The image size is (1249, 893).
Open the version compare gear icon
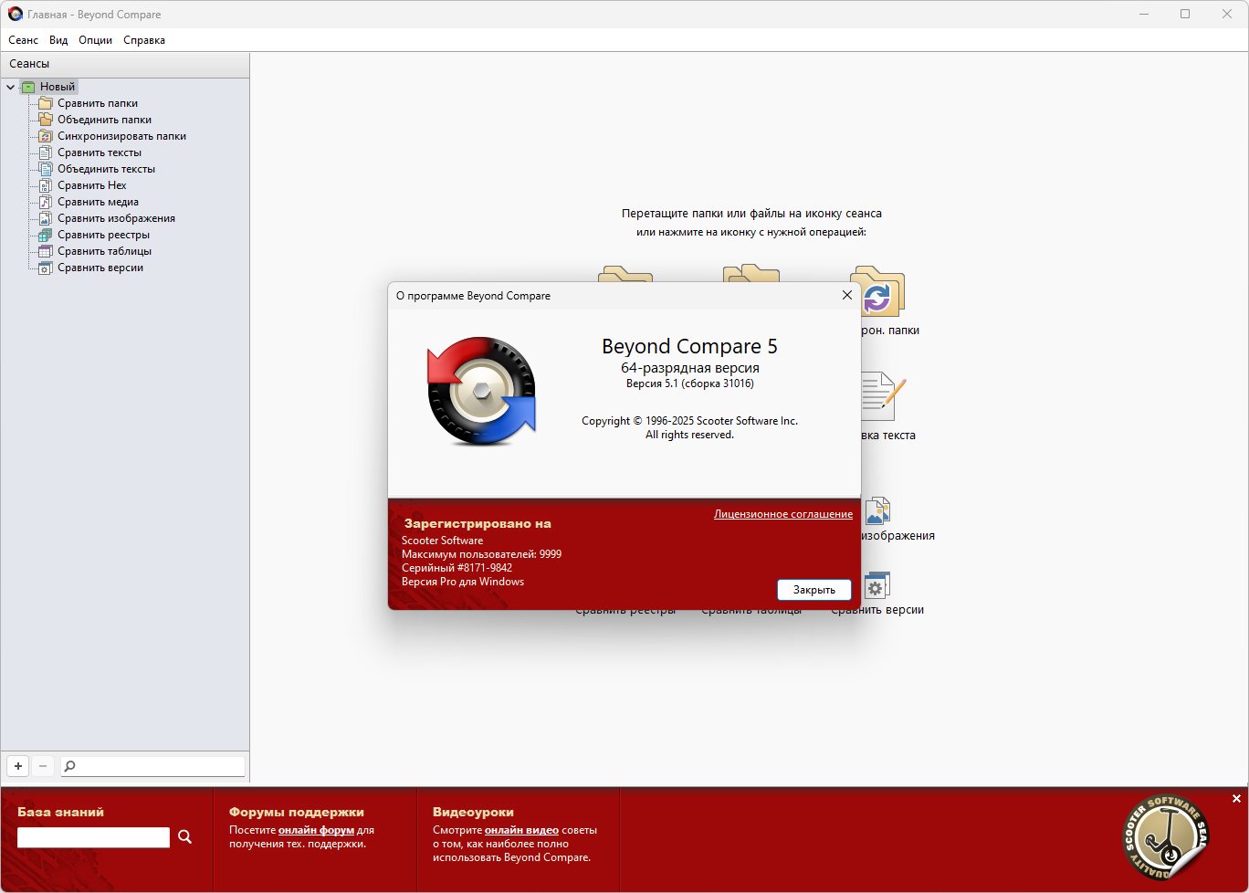coord(876,585)
